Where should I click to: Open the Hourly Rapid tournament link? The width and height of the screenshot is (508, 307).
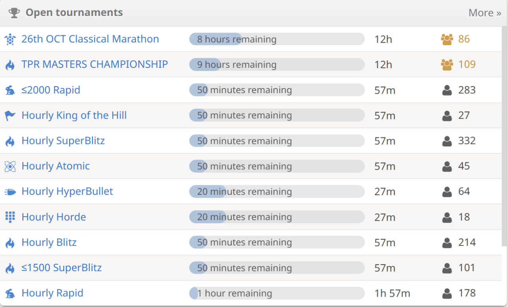coord(52,293)
